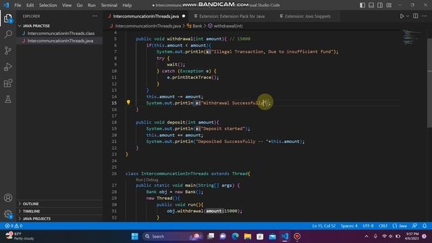Screen dimensions: 432x243
Task: Open the Mail app in taskbar
Action: pyautogui.click(x=272, y=236)
